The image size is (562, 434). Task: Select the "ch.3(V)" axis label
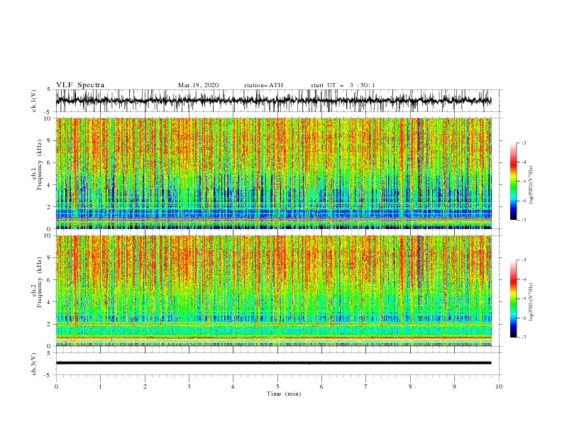pos(34,364)
